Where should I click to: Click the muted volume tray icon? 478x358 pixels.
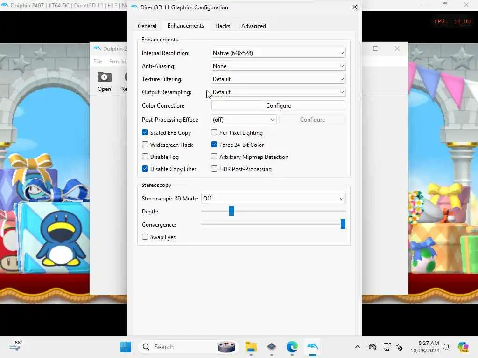click(399, 347)
